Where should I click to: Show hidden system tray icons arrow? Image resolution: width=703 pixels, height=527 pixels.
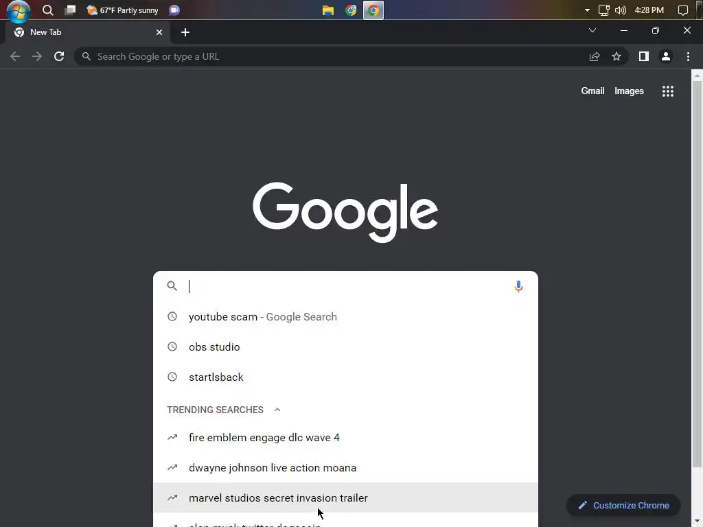[x=587, y=10]
